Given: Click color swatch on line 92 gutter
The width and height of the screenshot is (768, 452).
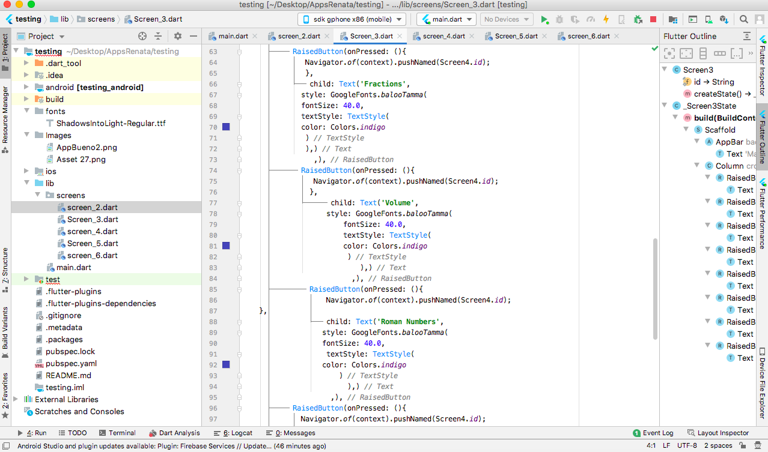Looking at the screenshot, I should 226,364.
